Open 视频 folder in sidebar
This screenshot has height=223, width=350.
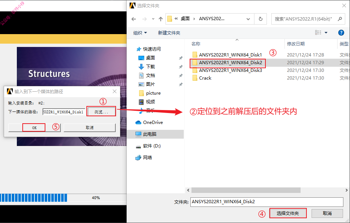coord(150,102)
